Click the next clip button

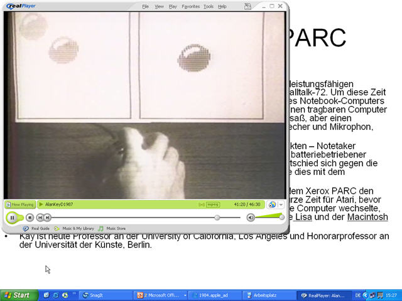(50, 218)
